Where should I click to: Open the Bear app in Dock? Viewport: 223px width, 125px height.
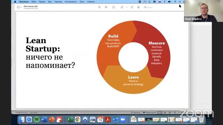click(x=59, y=119)
